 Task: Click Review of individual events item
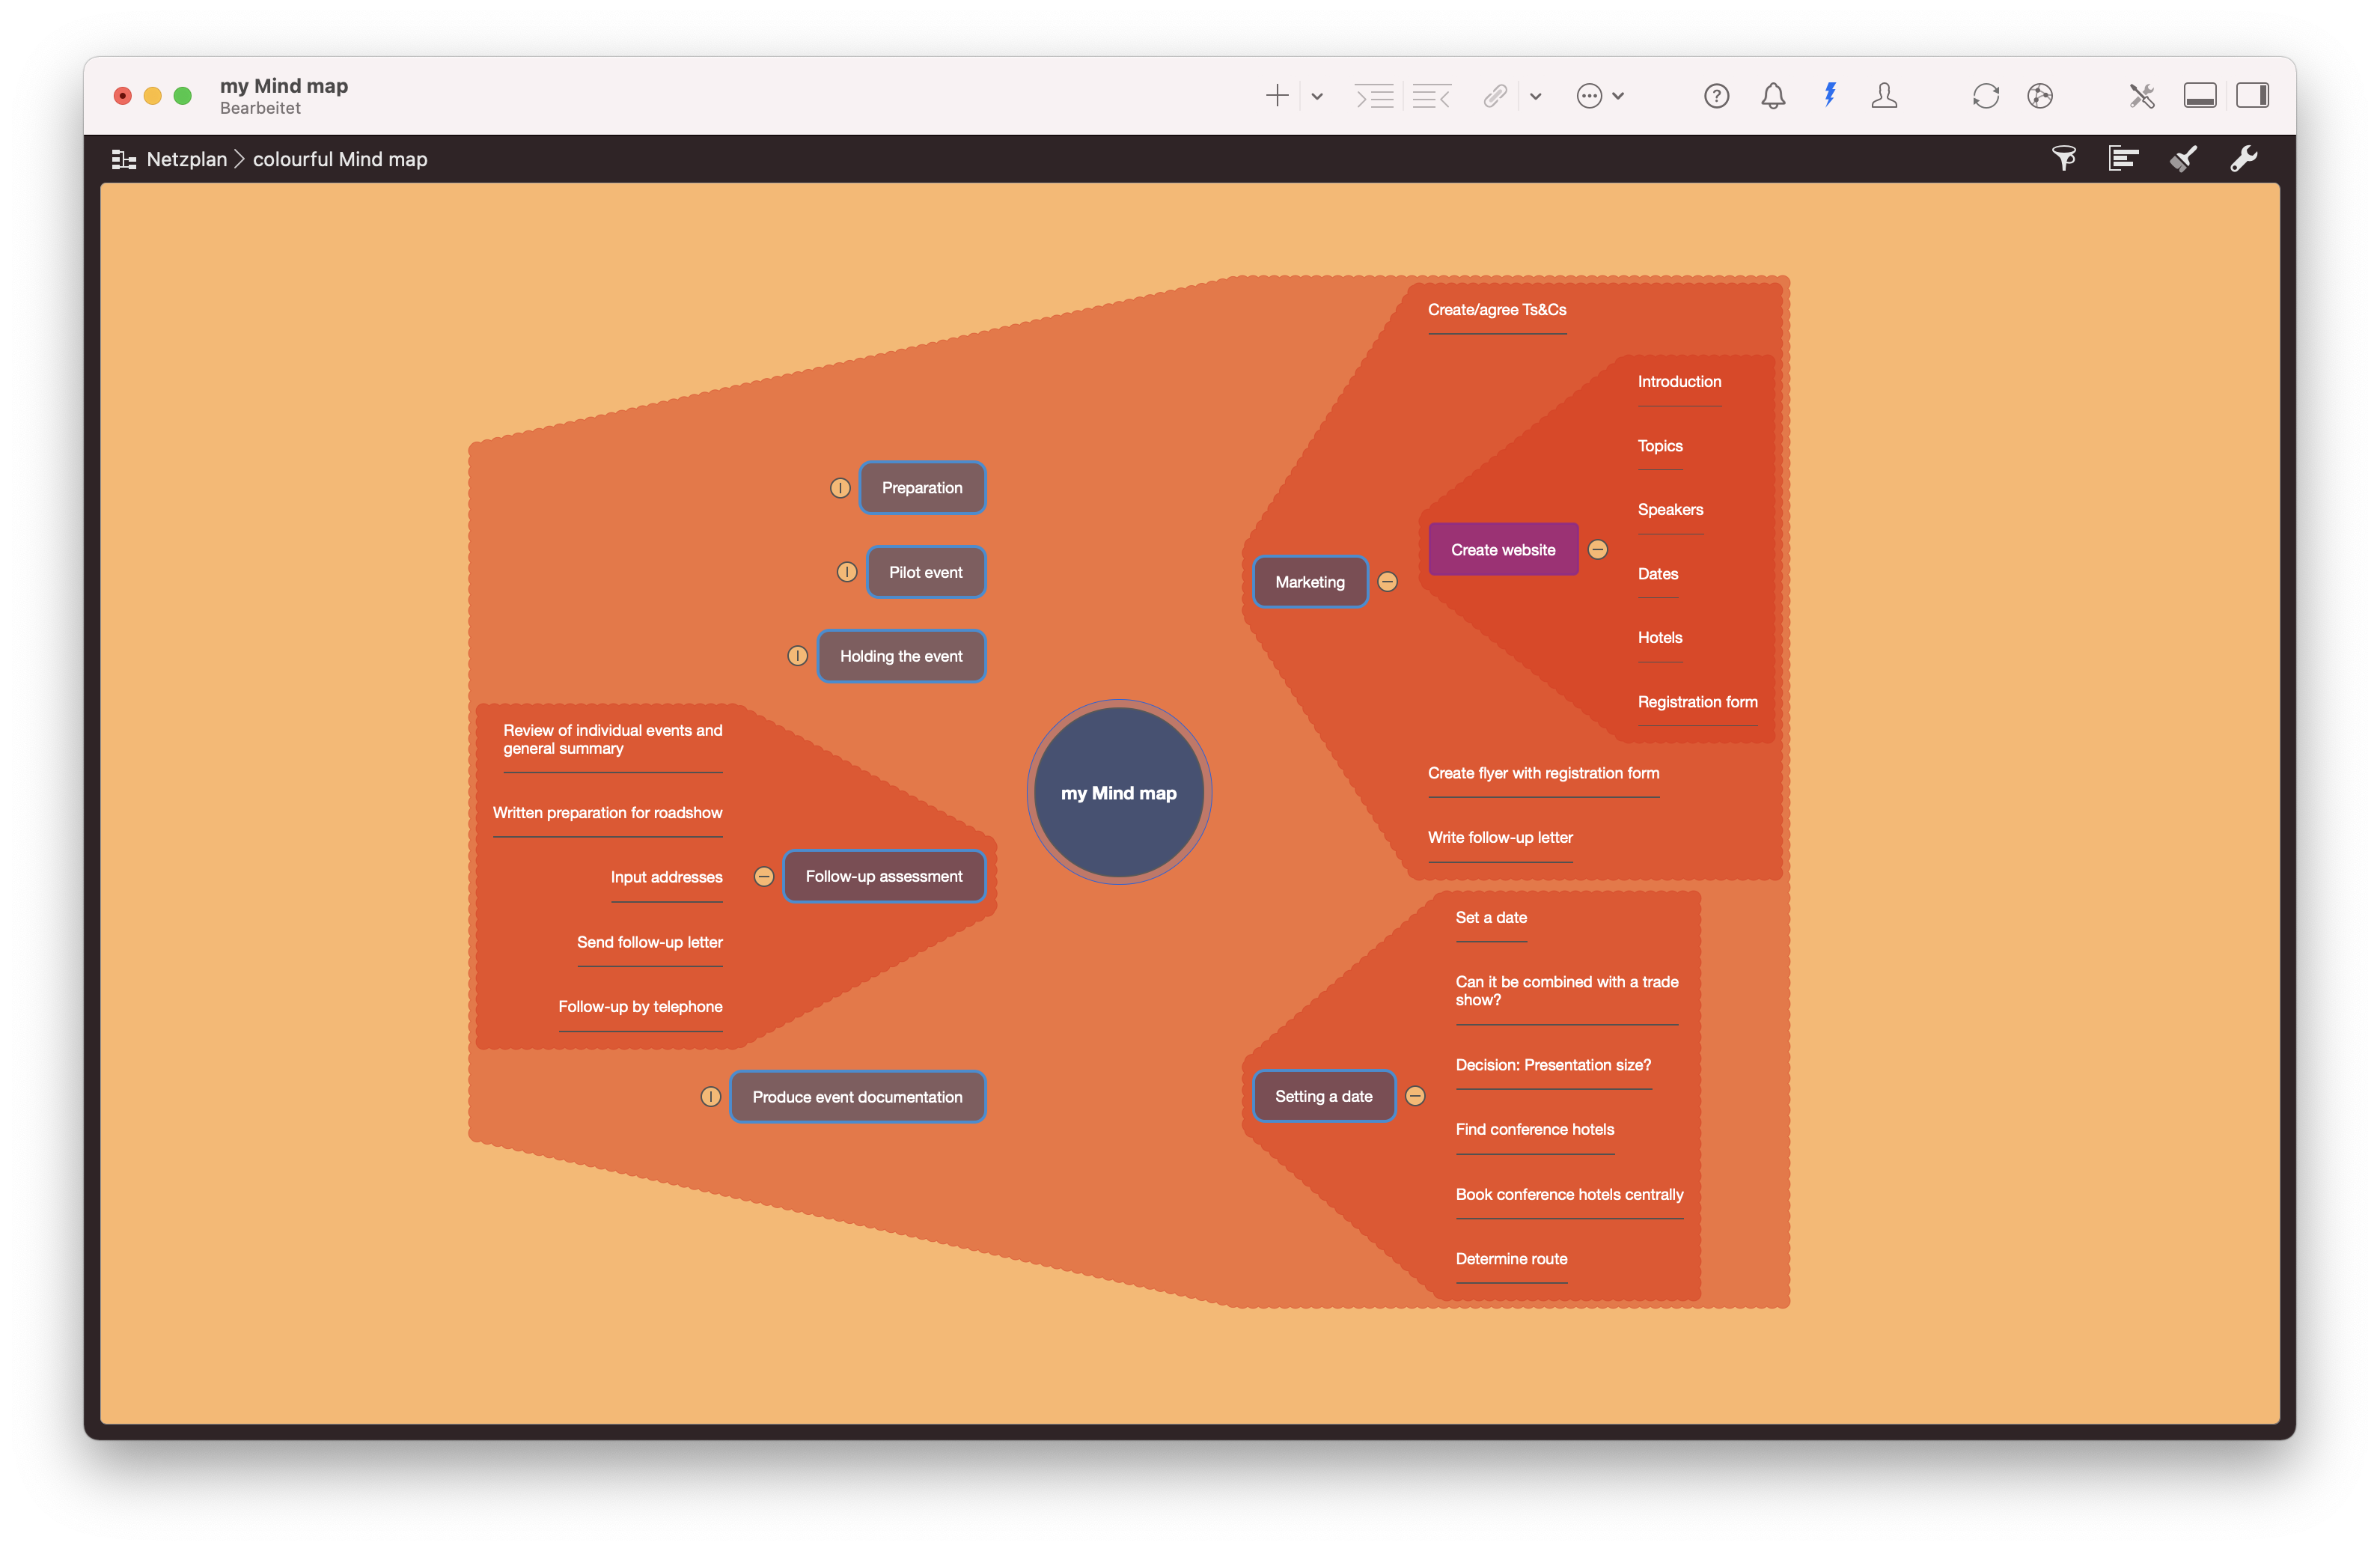[x=612, y=740]
